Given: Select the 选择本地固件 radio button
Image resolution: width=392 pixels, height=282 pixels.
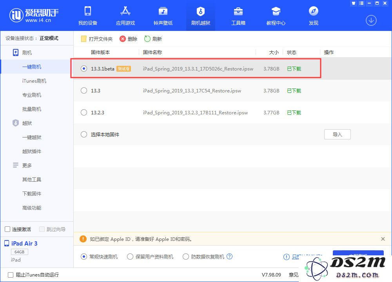Looking at the screenshot, I should point(84,134).
